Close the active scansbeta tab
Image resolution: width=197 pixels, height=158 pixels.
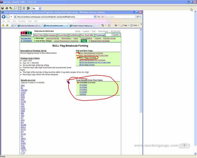(67, 26)
